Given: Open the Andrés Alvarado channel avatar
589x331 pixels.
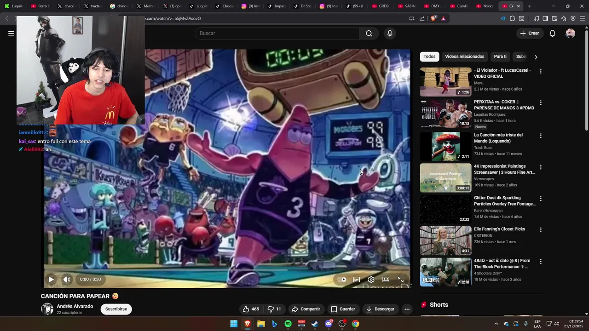Looking at the screenshot, I should coord(47,309).
